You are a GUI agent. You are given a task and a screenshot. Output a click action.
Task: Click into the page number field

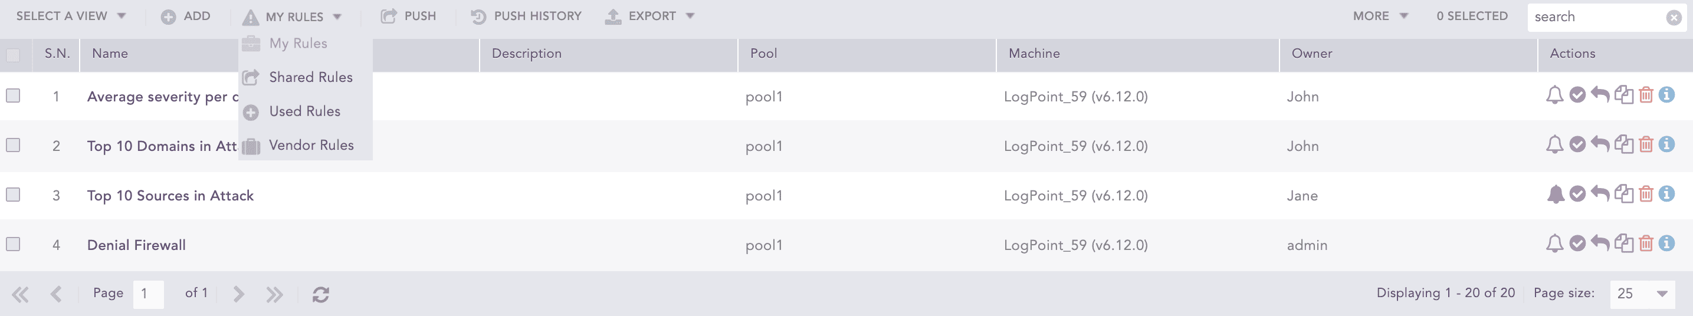pyautogui.click(x=148, y=294)
